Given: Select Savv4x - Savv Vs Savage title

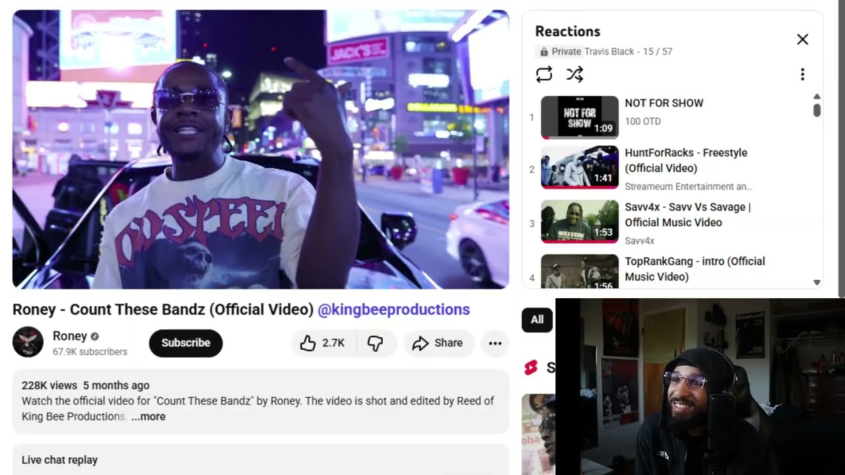Looking at the screenshot, I should (688, 215).
